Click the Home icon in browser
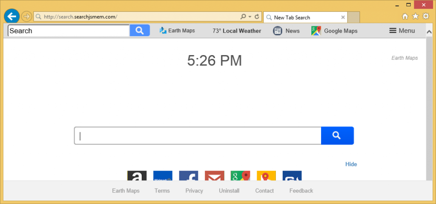The width and height of the screenshot is (436, 204). coord(405,17)
